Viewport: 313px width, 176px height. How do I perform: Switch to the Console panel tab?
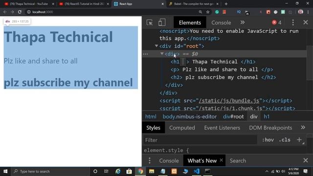(221, 22)
